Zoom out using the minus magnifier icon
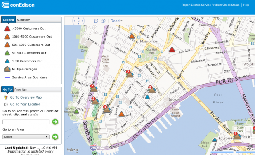 tap(96, 21)
